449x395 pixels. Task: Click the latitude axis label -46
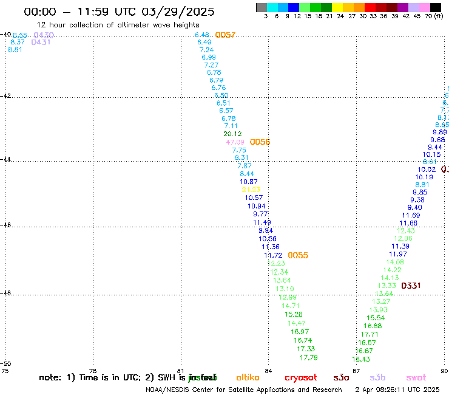[5, 225]
